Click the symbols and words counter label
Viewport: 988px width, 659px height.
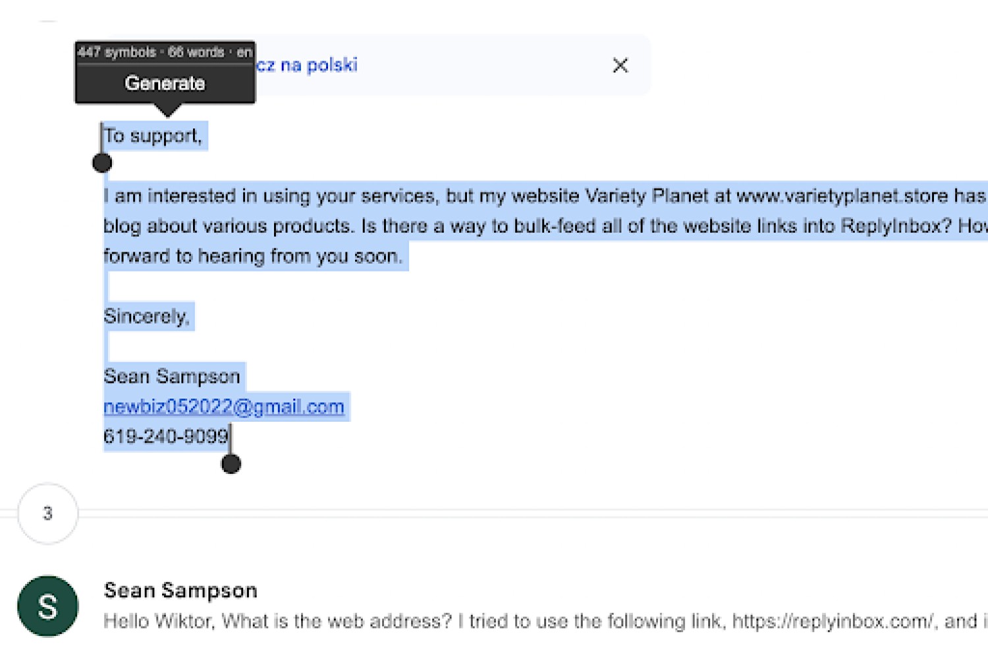coord(151,52)
